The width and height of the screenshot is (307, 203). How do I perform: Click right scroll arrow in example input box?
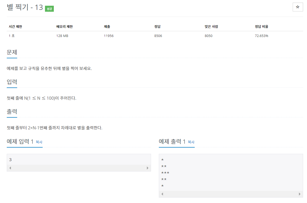click(148, 168)
